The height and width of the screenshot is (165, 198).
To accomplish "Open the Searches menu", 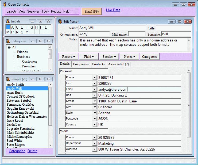I will tap(33, 11).
